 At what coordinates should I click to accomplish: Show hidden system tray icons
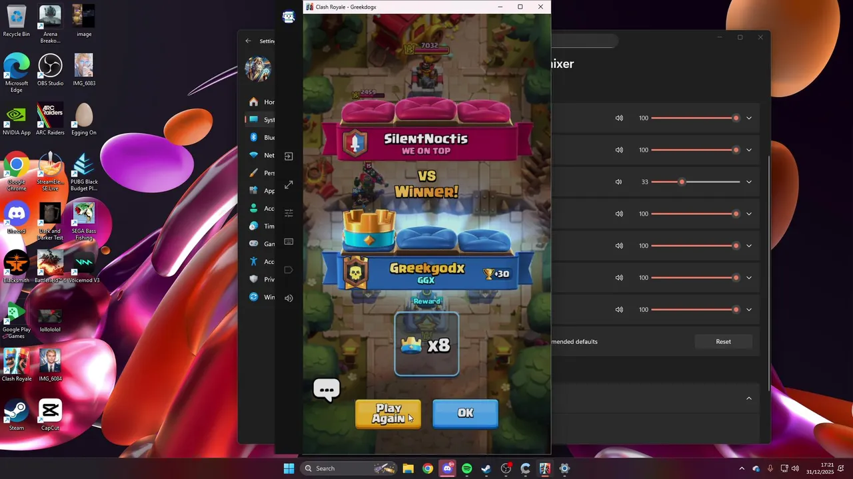742,468
